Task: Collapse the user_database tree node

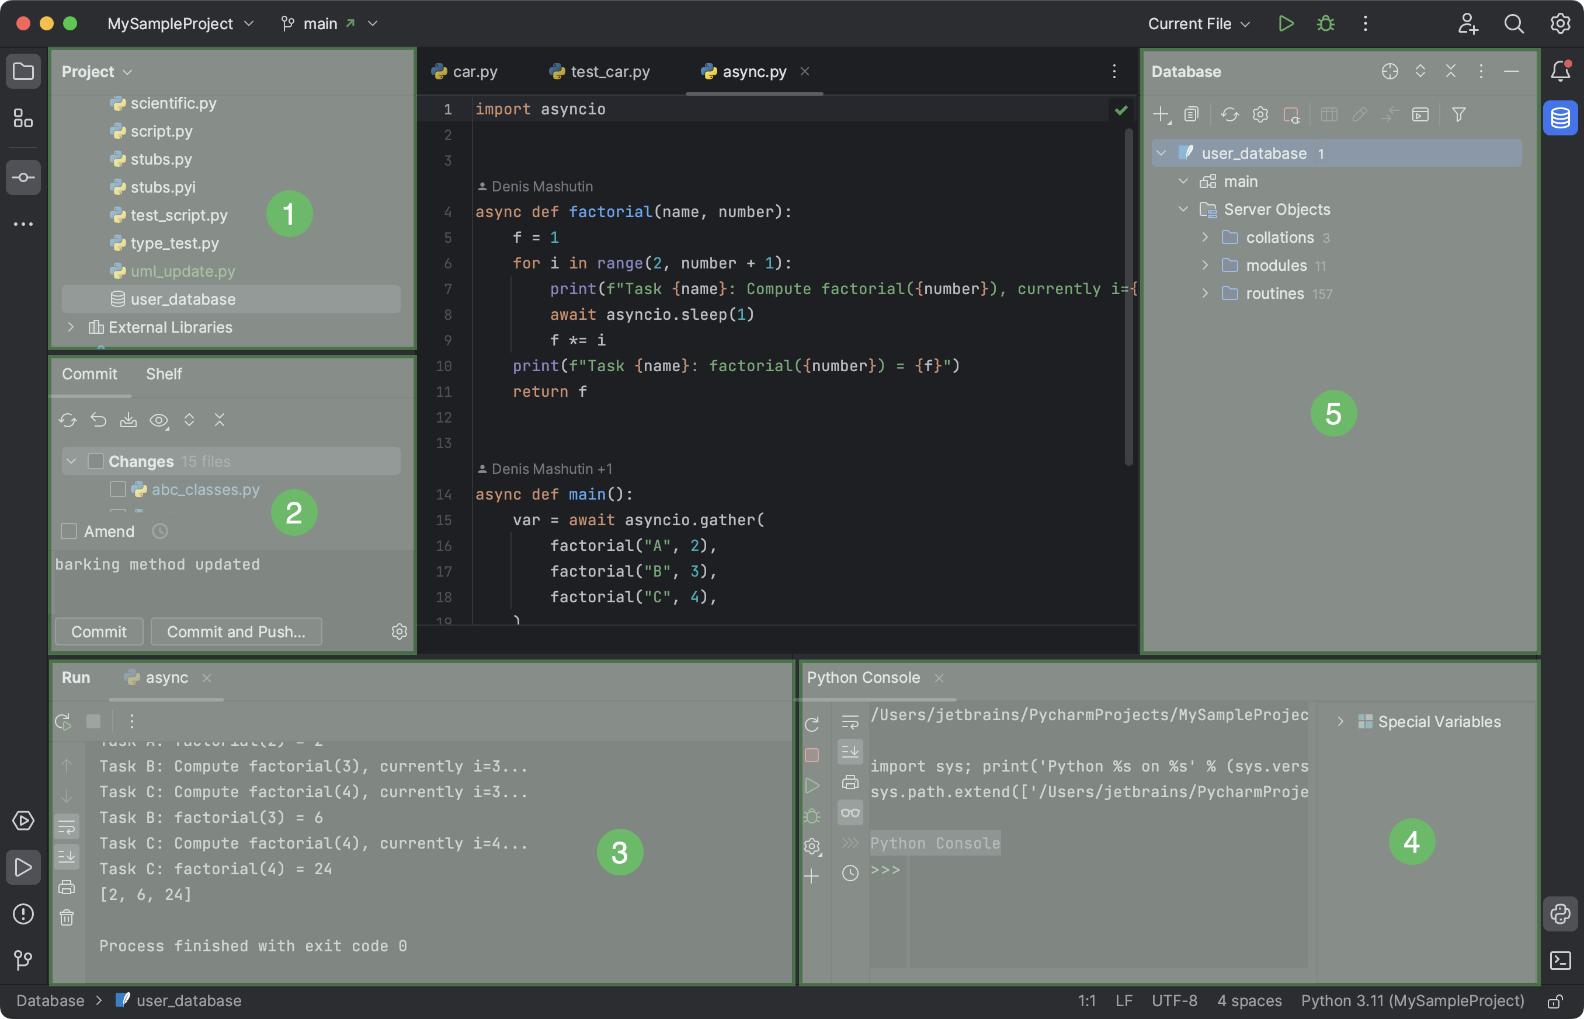Action: pos(1161,153)
